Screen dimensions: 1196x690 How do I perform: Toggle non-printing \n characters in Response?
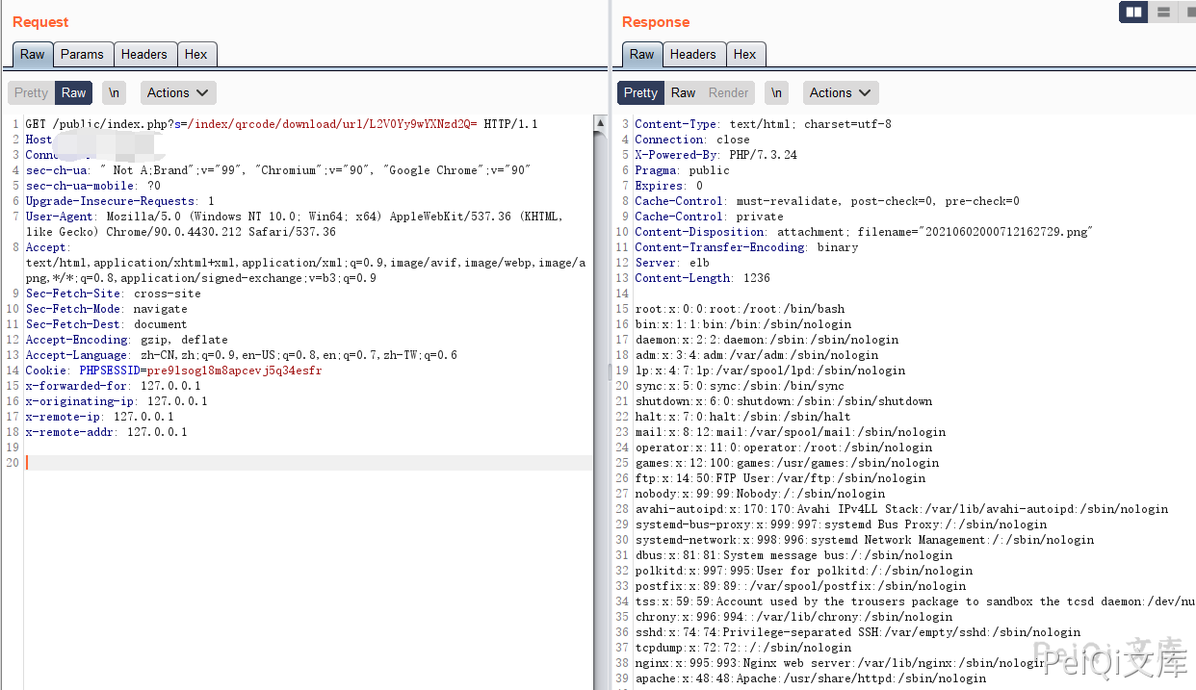pos(776,93)
